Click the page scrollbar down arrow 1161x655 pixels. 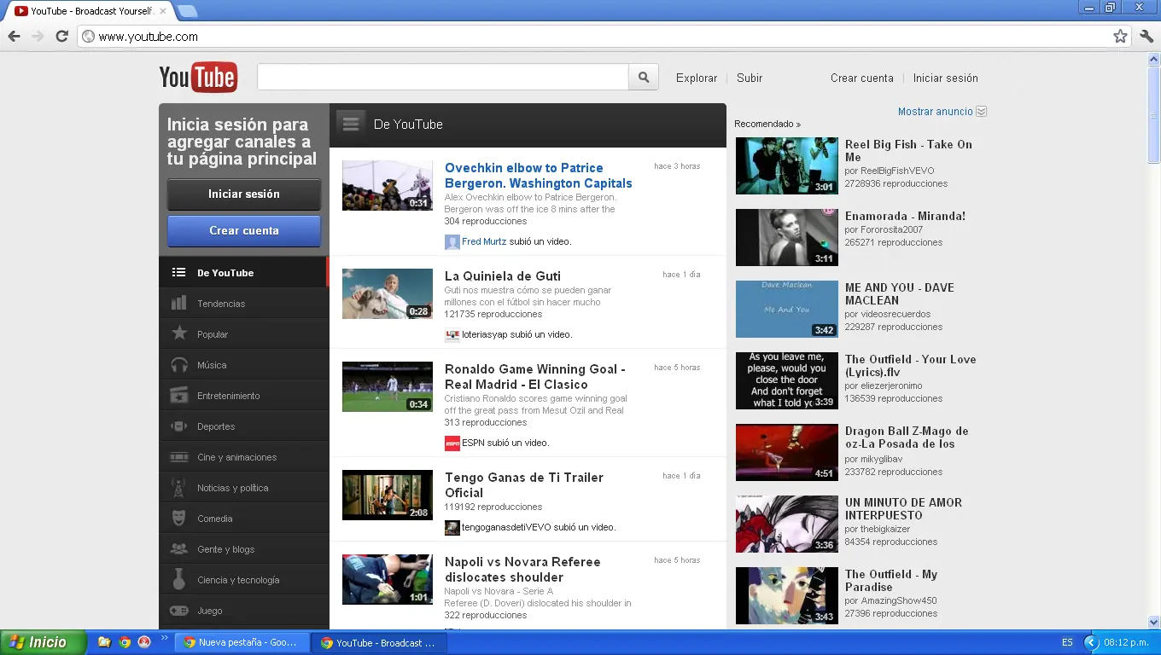1153,622
